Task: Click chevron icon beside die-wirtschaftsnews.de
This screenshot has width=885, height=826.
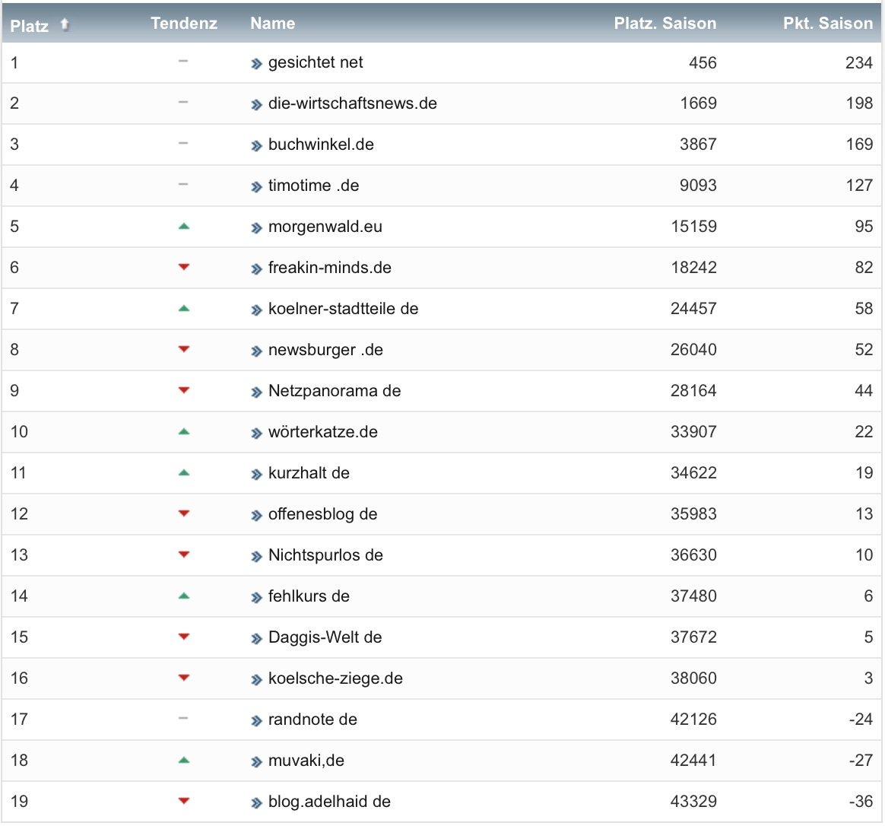Action: (x=257, y=105)
